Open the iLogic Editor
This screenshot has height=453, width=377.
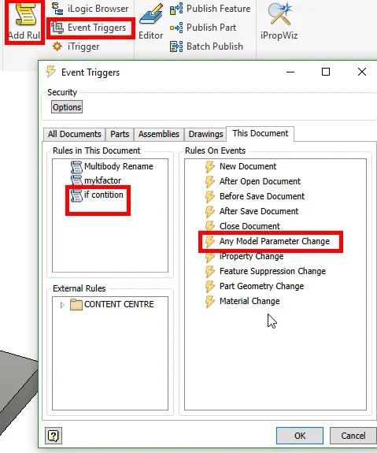point(150,22)
